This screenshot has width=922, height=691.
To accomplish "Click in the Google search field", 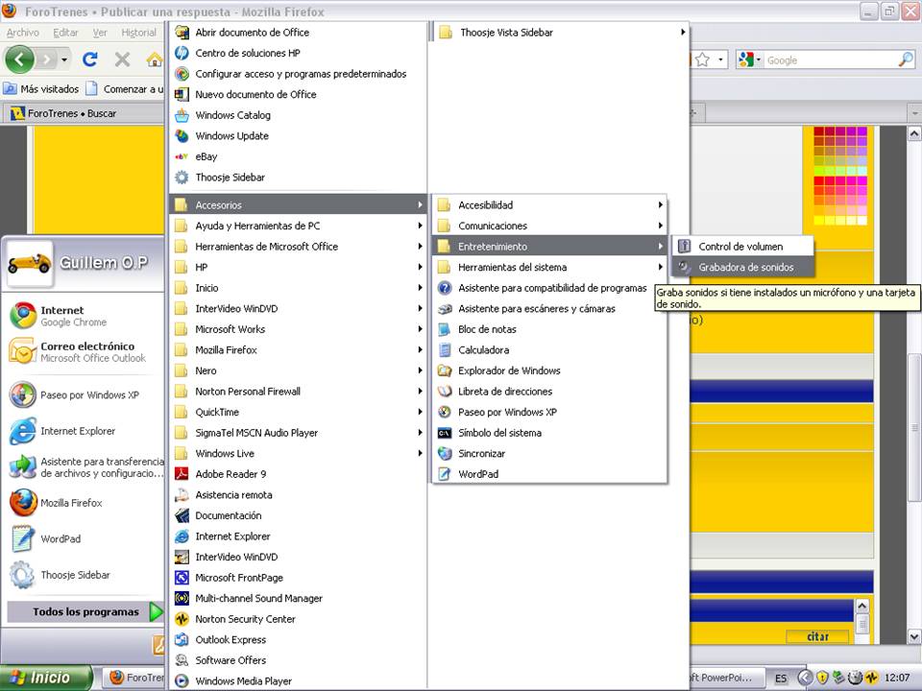I will [x=830, y=60].
